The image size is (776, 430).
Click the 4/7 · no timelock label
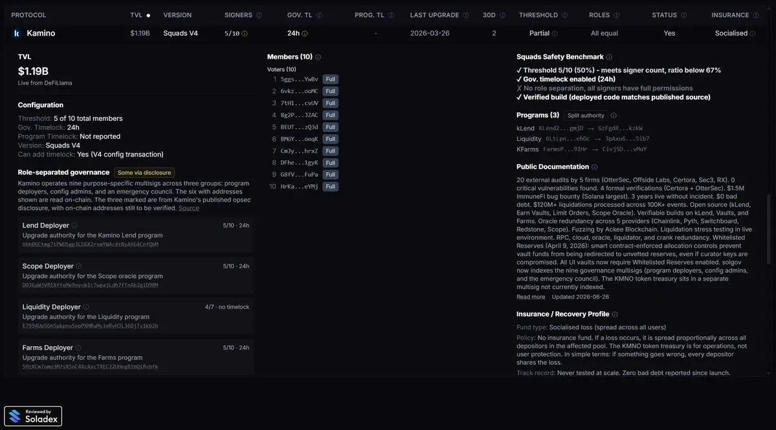pos(227,307)
